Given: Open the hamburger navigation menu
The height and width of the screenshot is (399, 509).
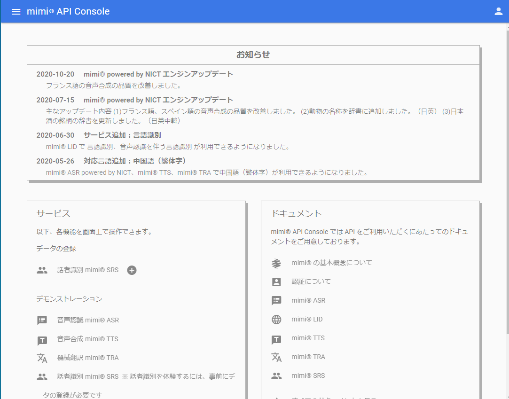Looking at the screenshot, I should tap(16, 11).
